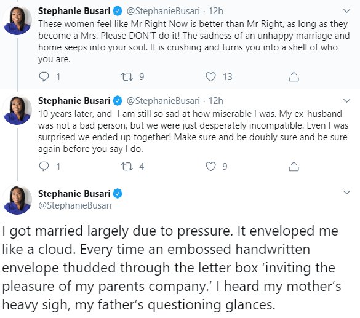360x318 pixels.
Task: Open the first tweet's chevron menu
Action: [x=346, y=11]
